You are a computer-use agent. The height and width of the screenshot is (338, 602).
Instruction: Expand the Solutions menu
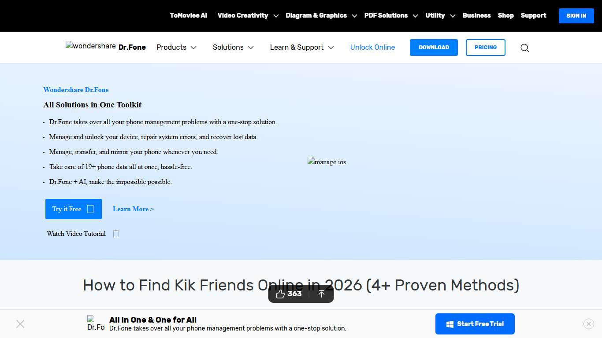pyautogui.click(x=233, y=47)
